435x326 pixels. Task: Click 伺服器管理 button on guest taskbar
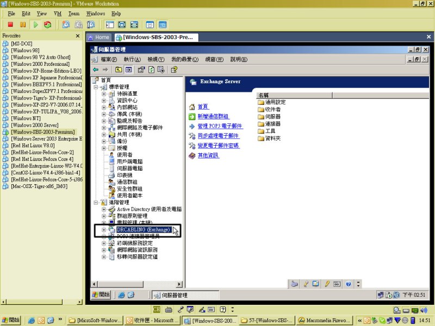185,295
